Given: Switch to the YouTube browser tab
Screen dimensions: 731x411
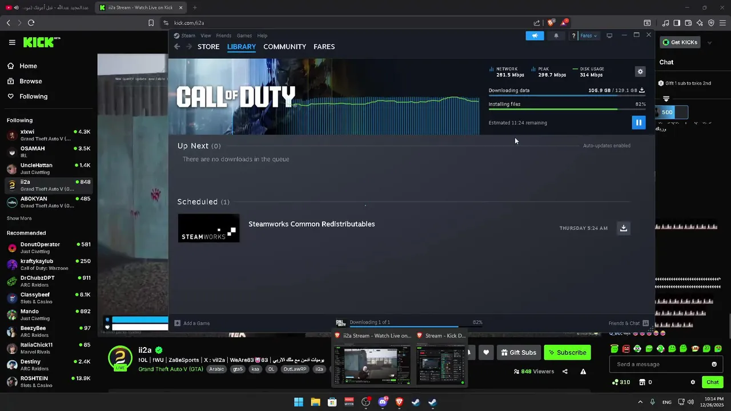Looking at the screenshot, I should tap(47, 7).
